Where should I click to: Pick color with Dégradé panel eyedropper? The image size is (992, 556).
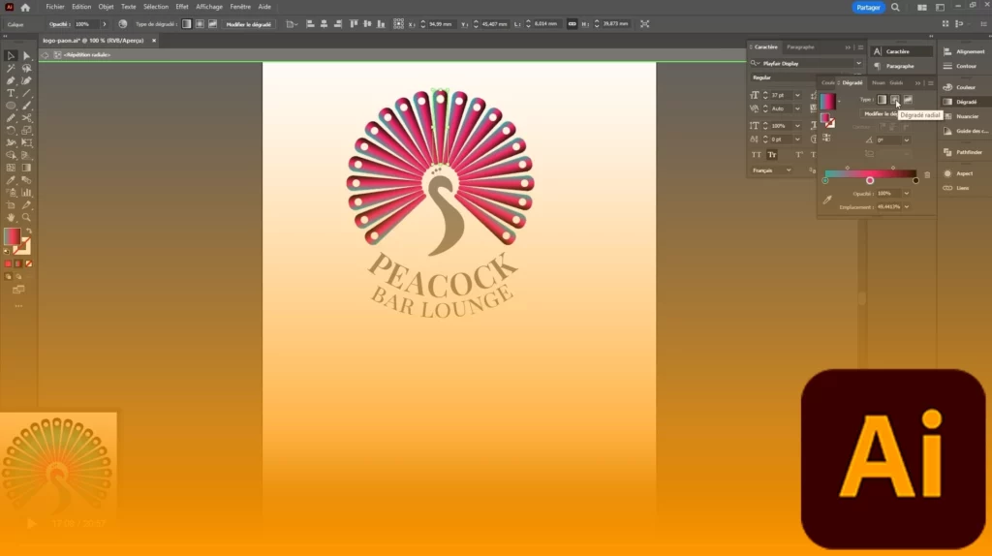point(827,200)
